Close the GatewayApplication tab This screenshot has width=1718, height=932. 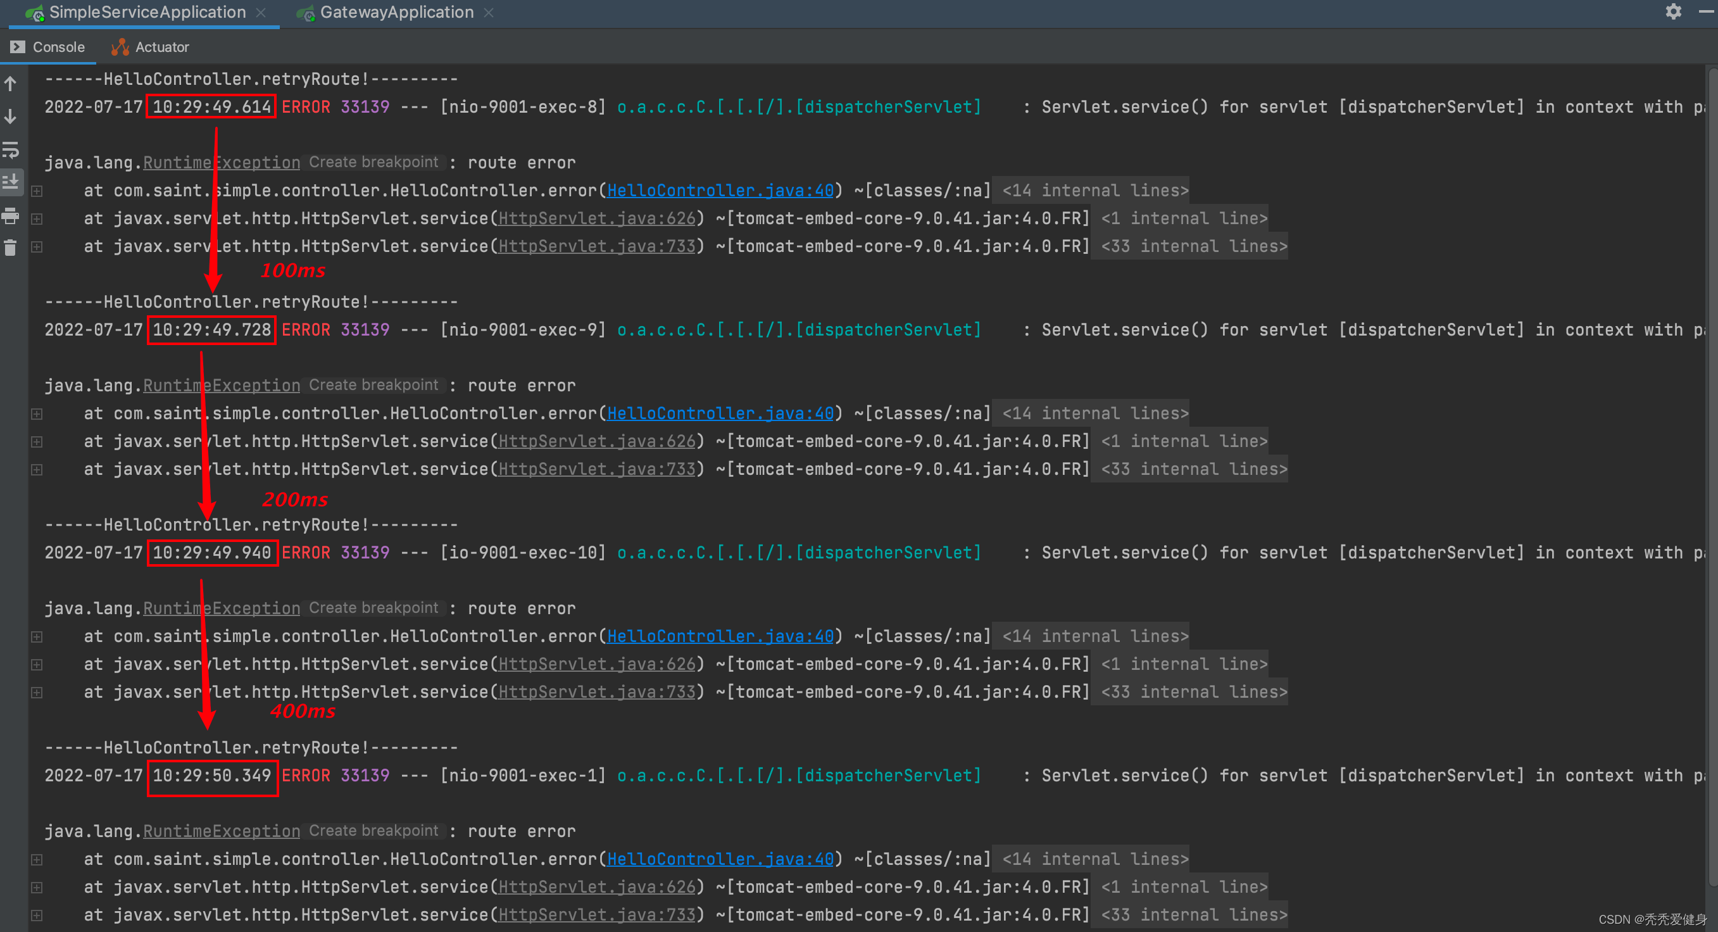tap(488, 13)
